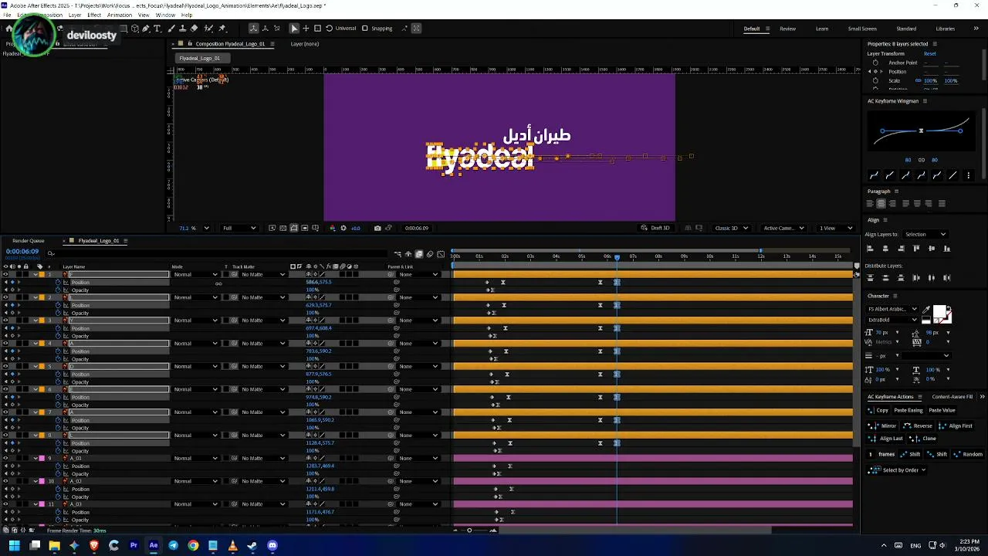The image size is (988, 556).
Task: Select the Brush tool in toolbar
Action: (x=171, y=28)
